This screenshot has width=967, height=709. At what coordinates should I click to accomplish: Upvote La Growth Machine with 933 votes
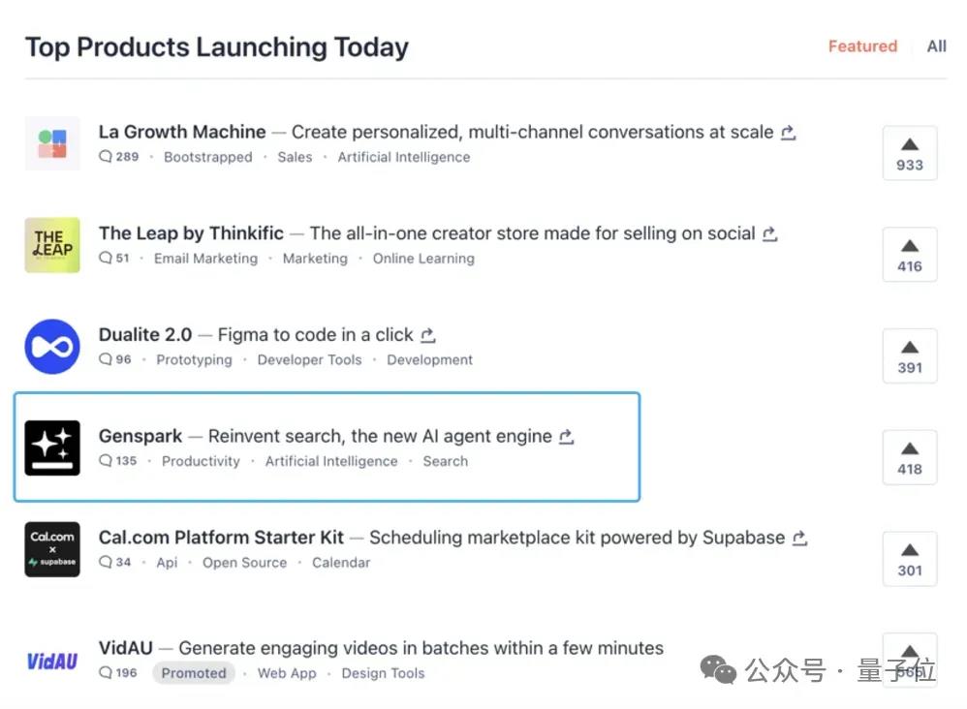point(909,153)
